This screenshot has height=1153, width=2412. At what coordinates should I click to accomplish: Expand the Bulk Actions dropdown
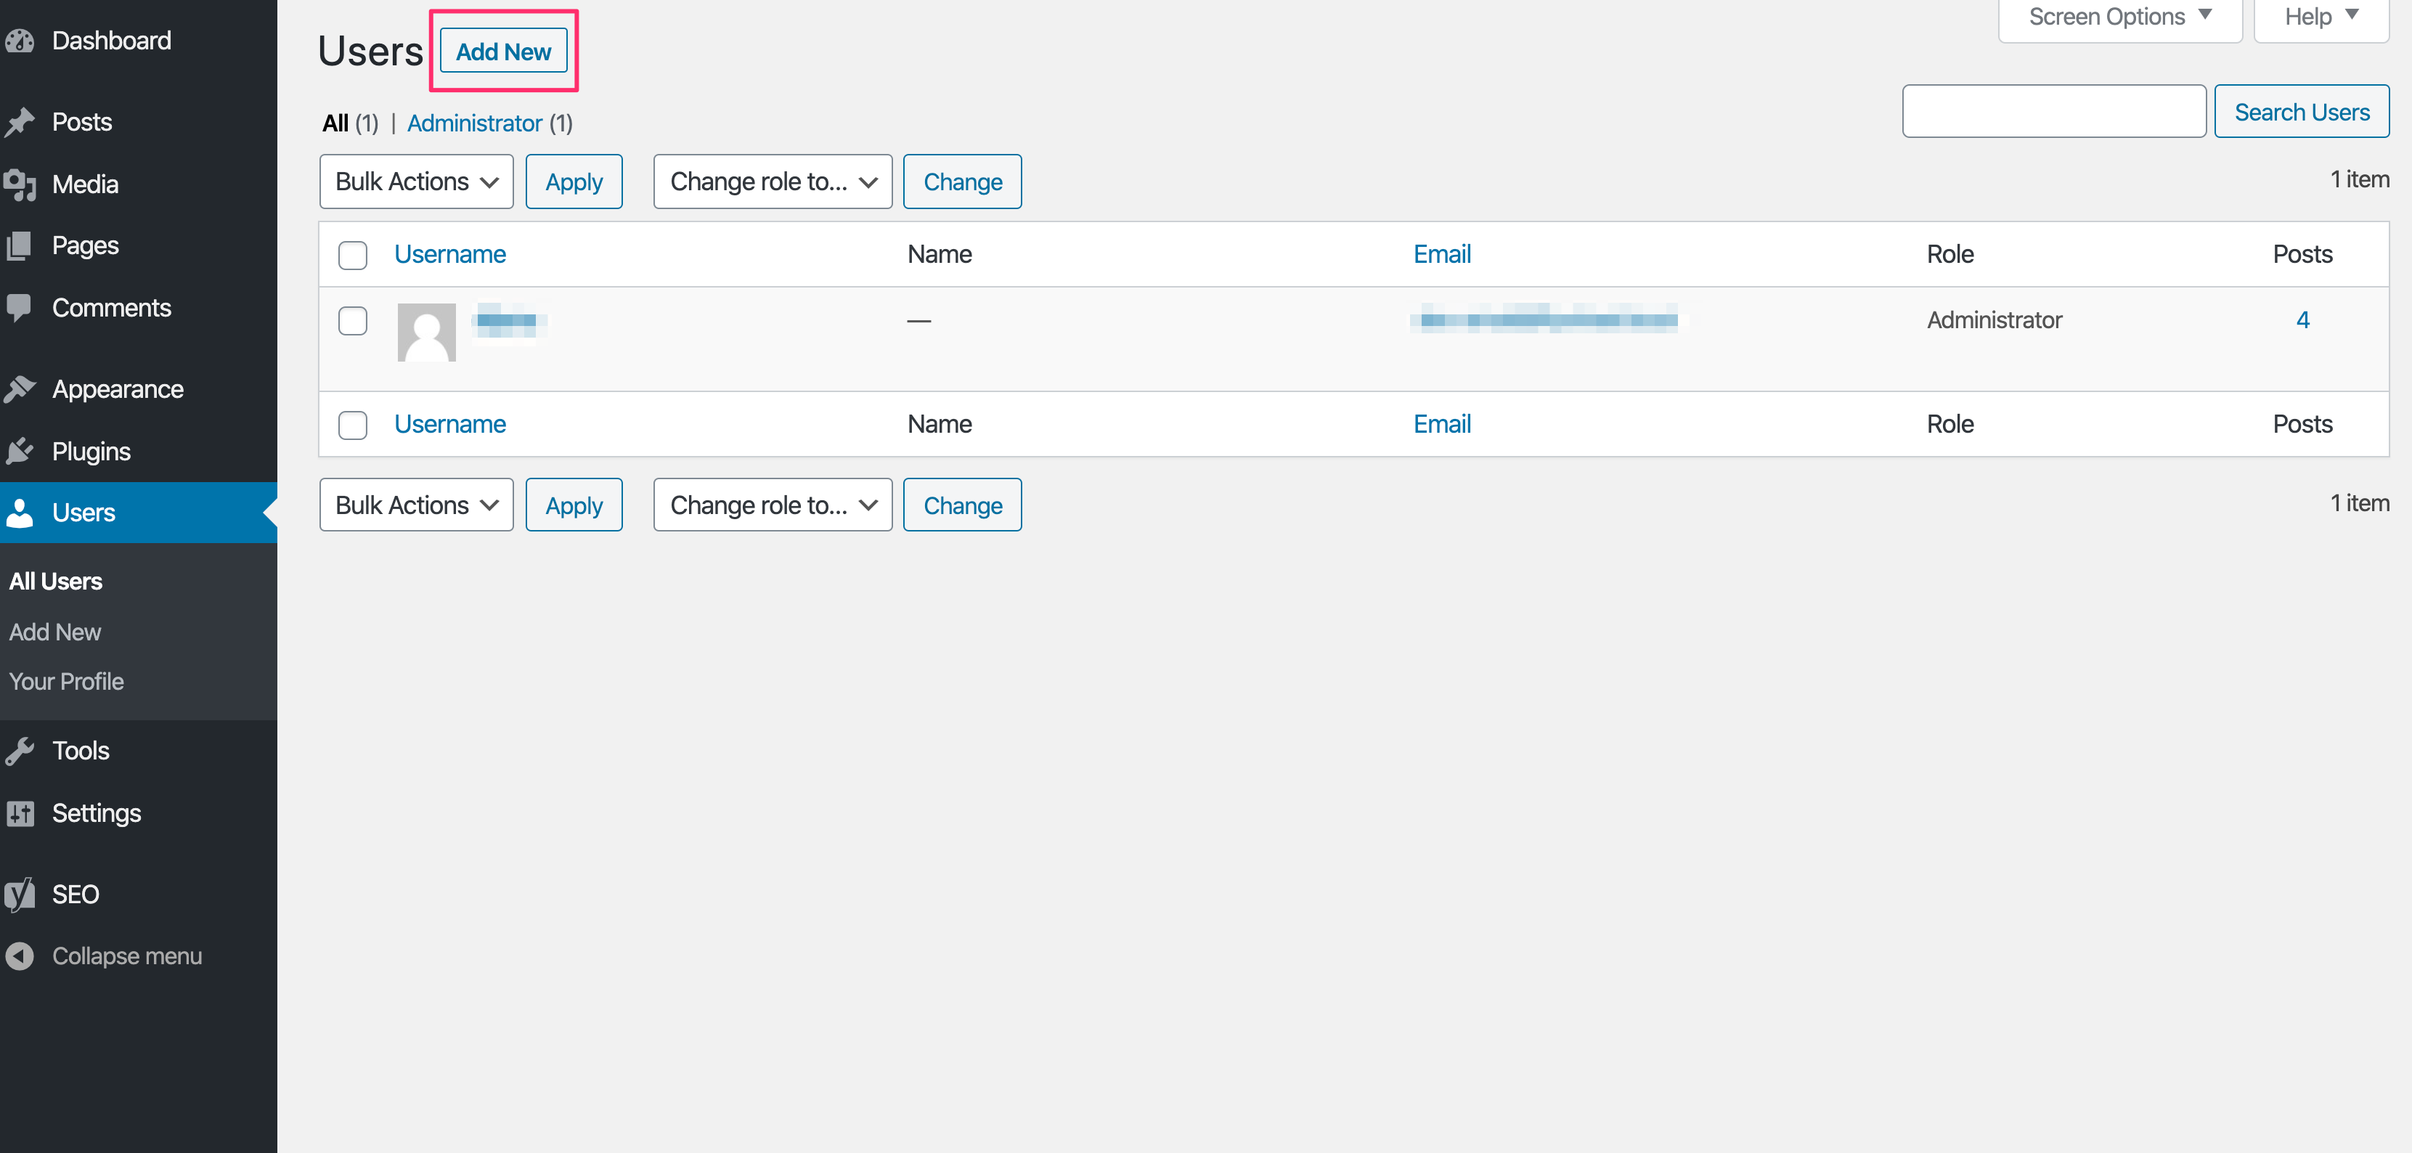[415, 182]
